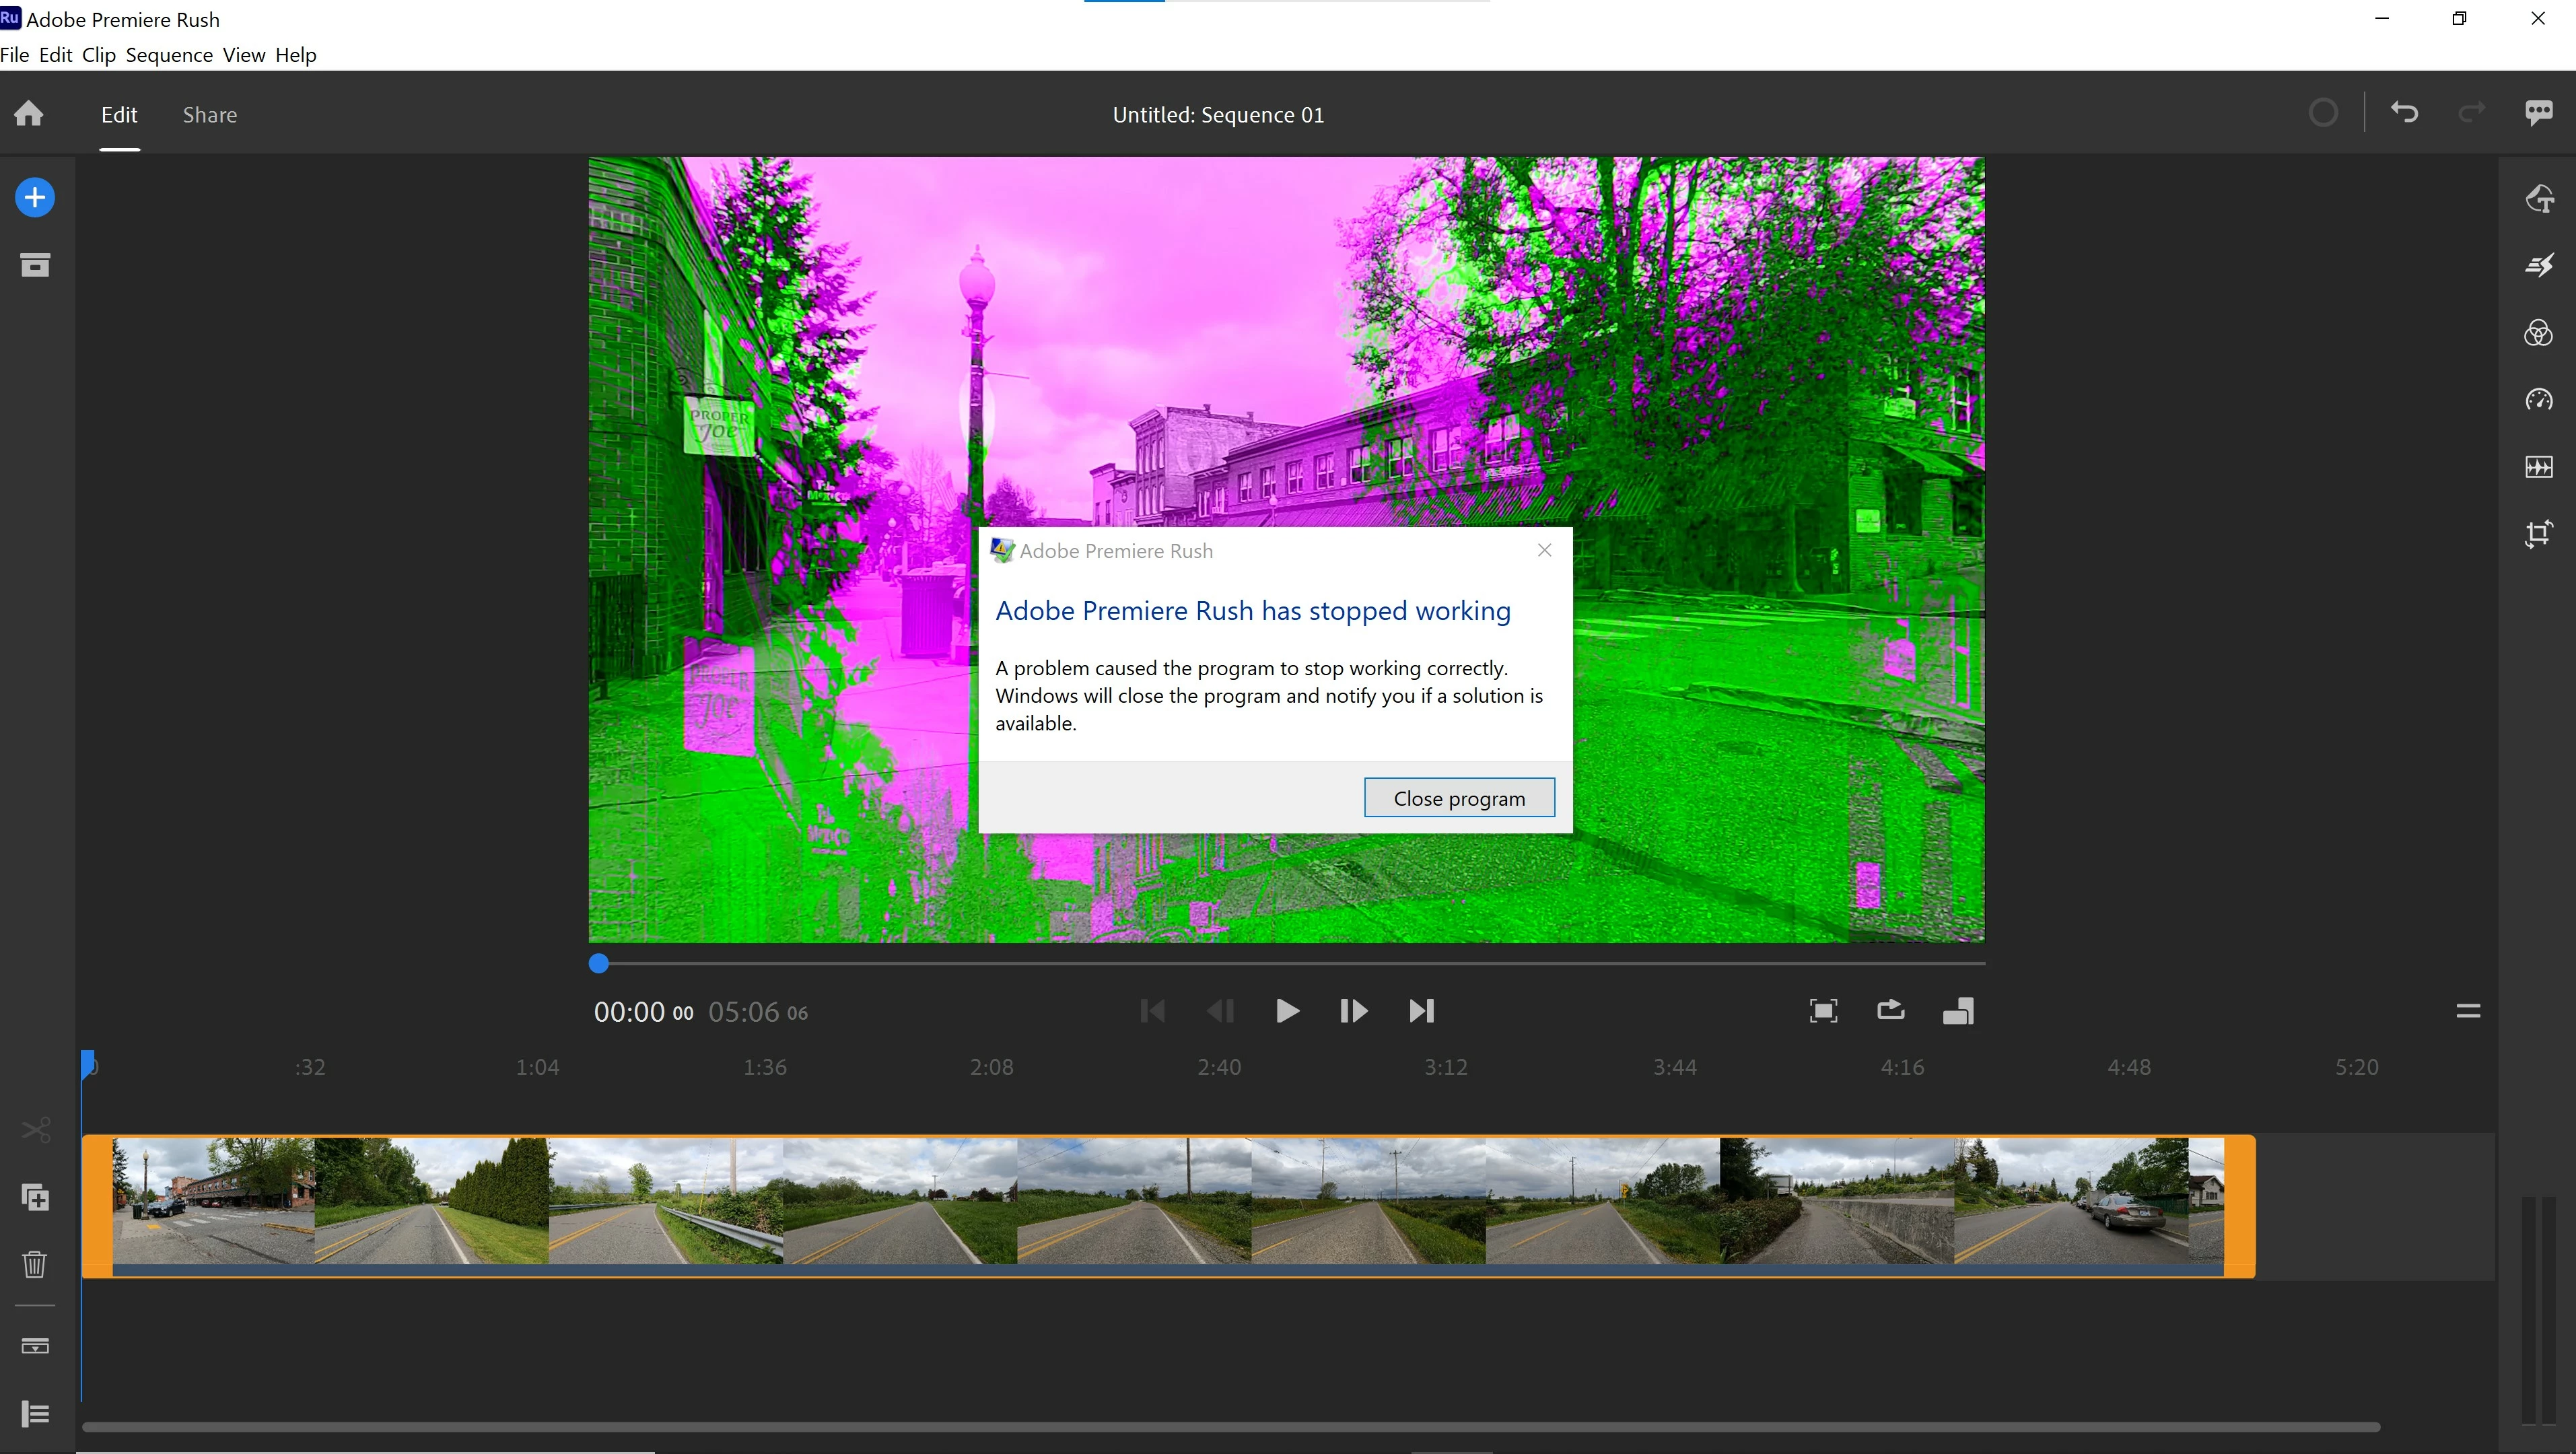
Task: Open the Color panel icon
Action: coord(2538,333)
